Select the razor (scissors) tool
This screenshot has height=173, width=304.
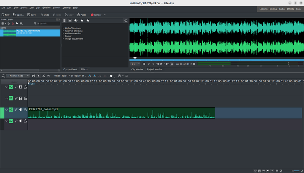tap(44, 76)
